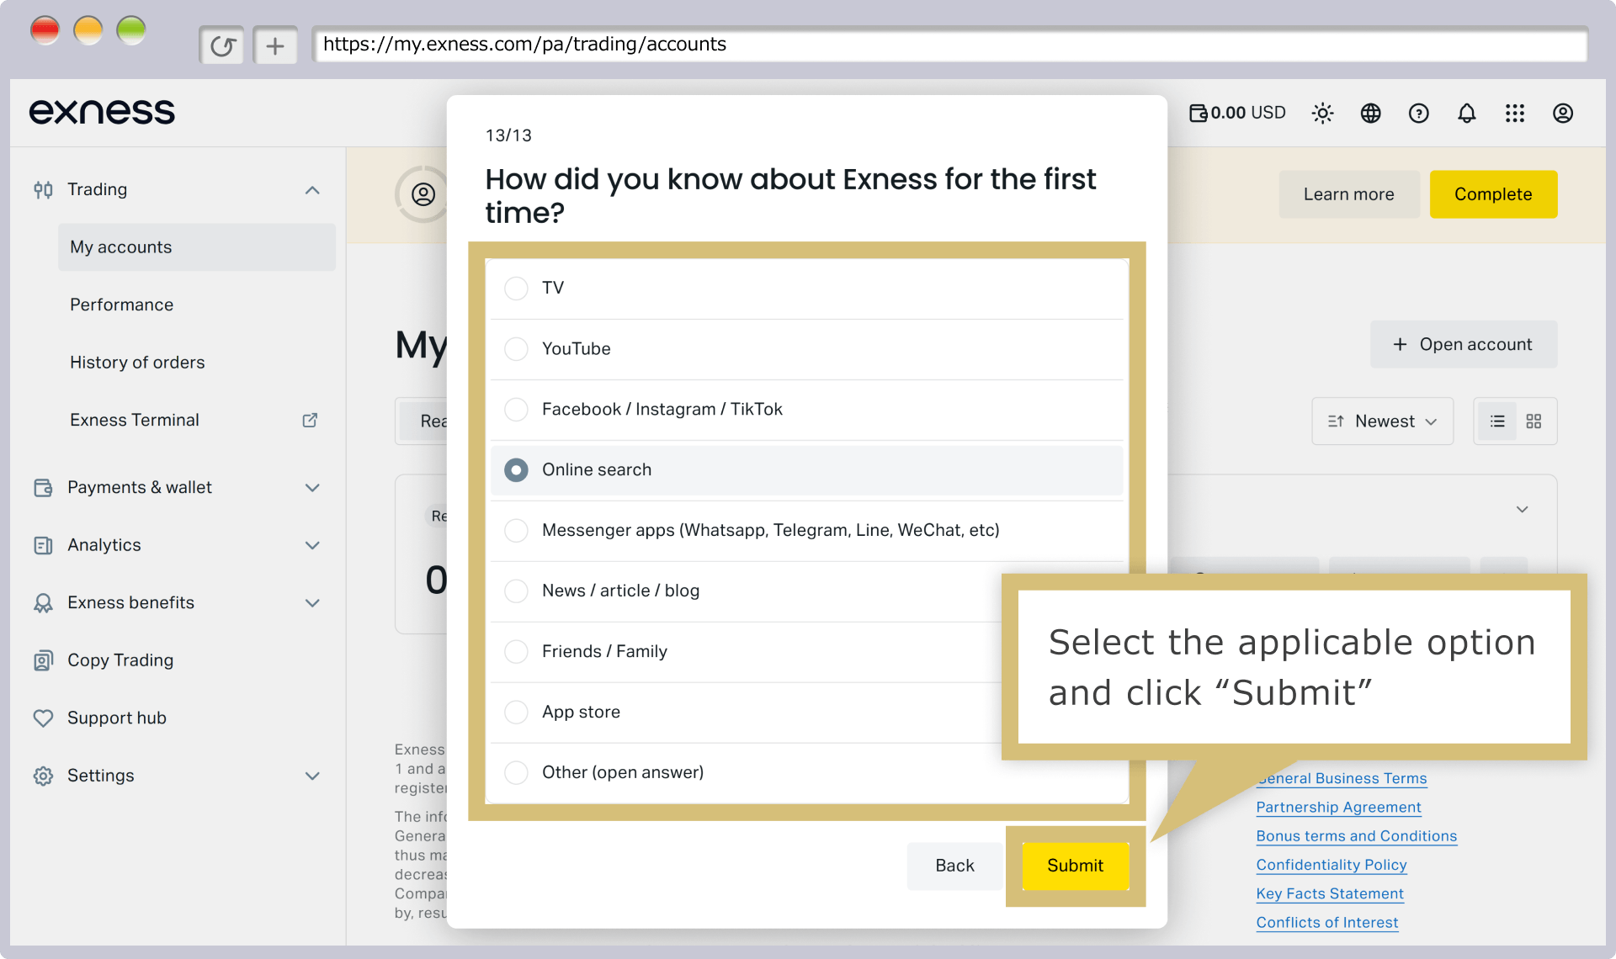Open the external link icon beside Exness Terminal
Screen dimensions: 1616x959
pos(310,420)
